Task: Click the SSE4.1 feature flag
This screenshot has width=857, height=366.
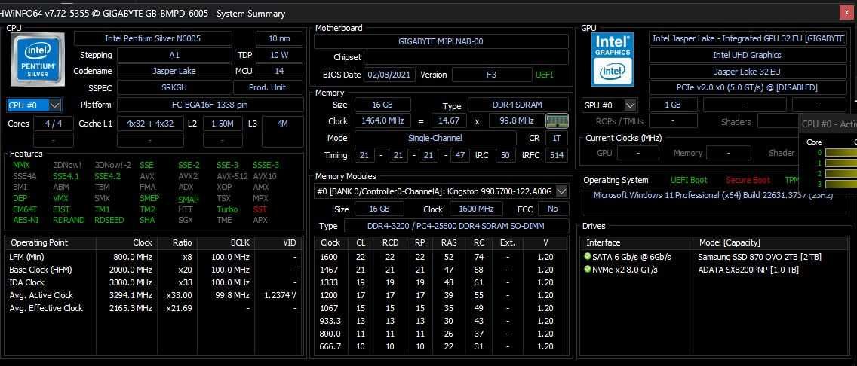Action: [x=66, y=176]
